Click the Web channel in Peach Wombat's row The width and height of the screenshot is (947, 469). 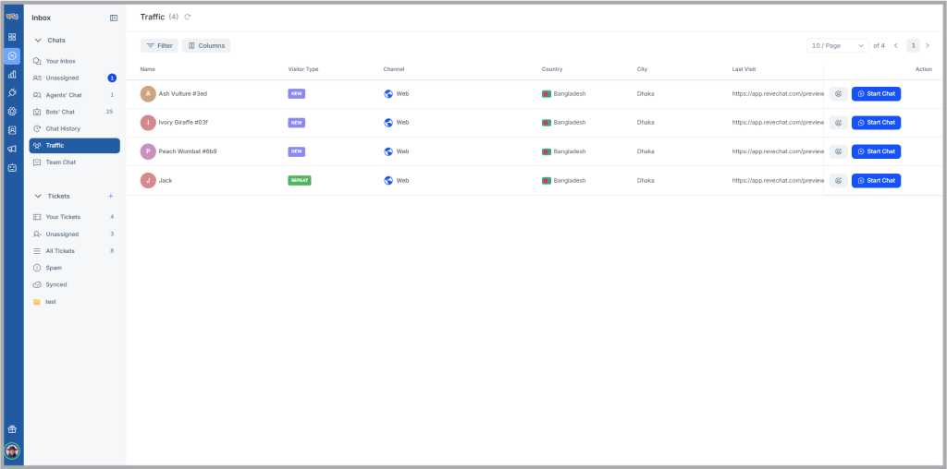click(x=396, y=152)
